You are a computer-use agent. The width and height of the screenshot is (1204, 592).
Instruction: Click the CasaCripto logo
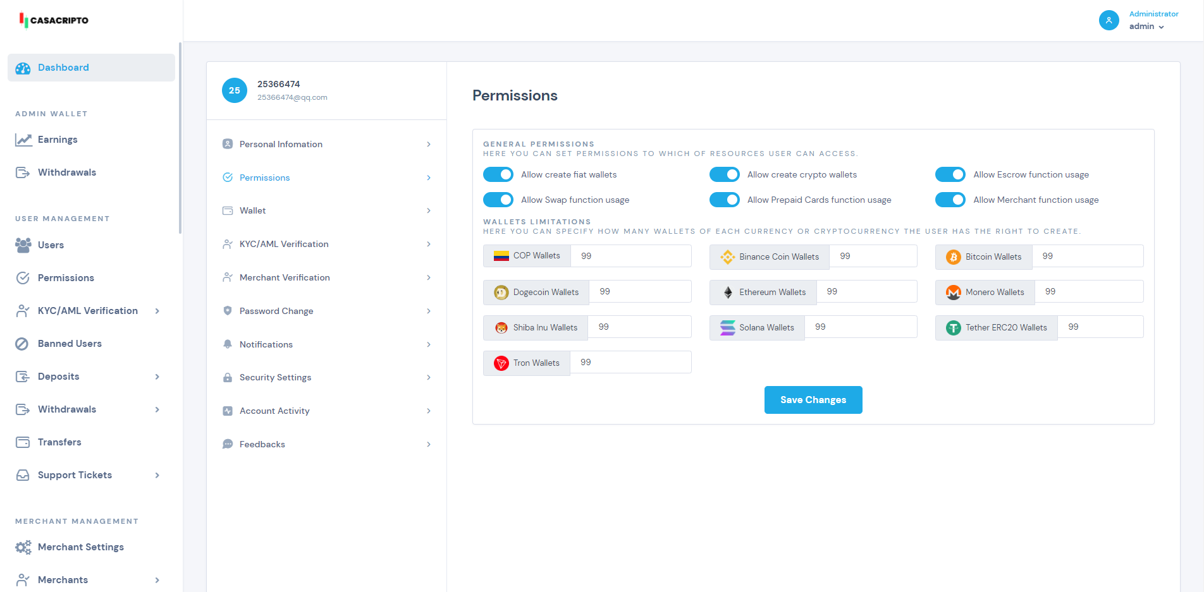click(54, 20)
